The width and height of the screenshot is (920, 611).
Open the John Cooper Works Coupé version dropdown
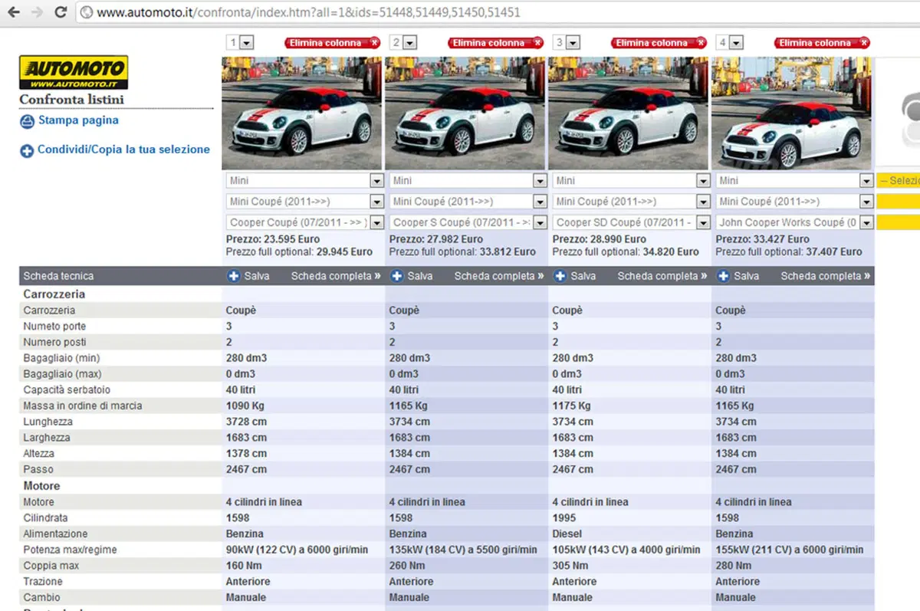(794, 222)
